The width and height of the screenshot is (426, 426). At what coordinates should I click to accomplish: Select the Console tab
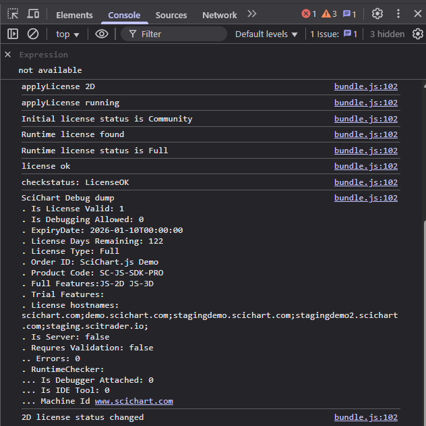pyautogui.click(x=124, y=16)
